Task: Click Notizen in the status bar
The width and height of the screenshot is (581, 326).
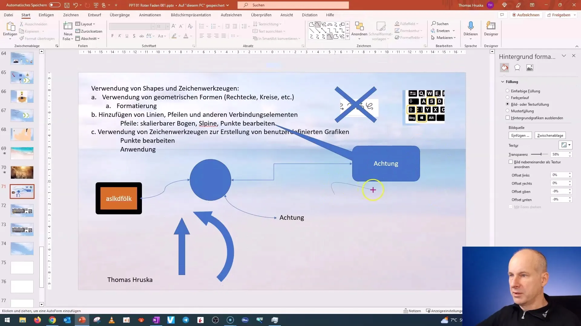Action: click(412, 311)
